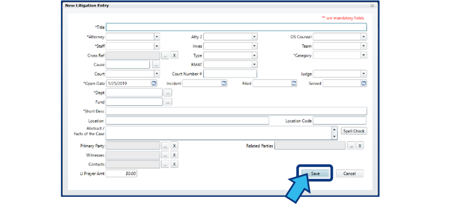
Task: Browse Related Parties with ellipsis button
Action: click(x=351, y=146)
